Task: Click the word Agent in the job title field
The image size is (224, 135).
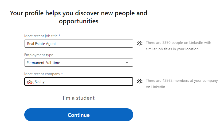Action: coord(51,44)
